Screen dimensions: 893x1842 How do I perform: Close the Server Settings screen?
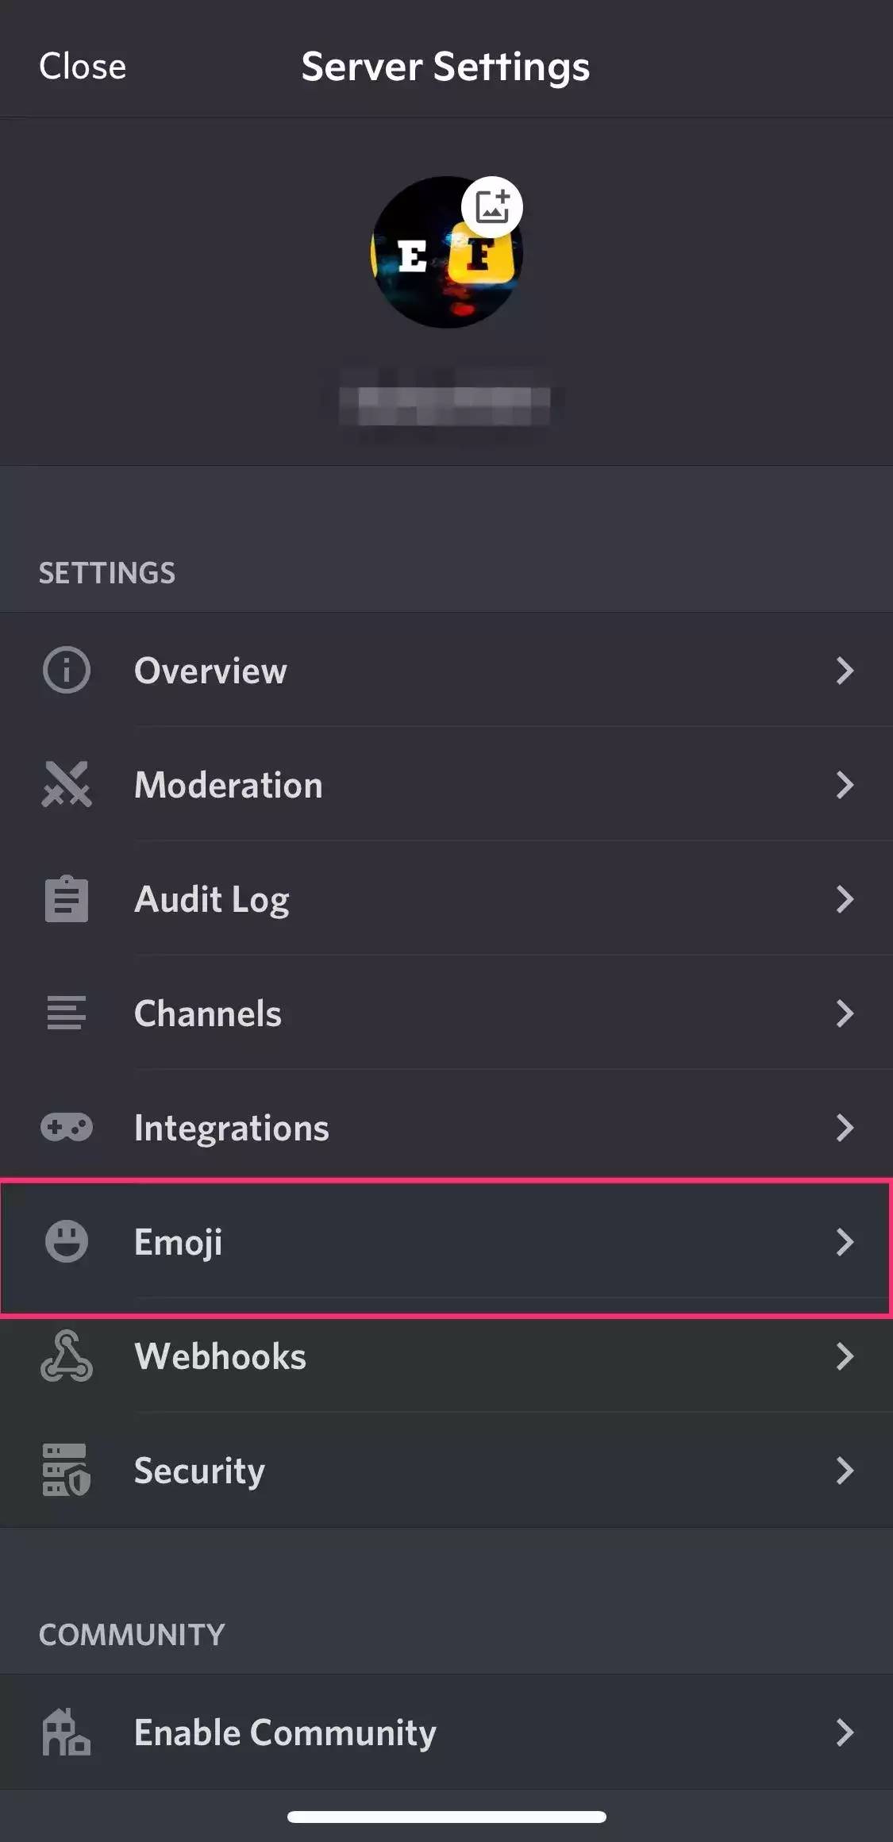click(x=83, y=67)
